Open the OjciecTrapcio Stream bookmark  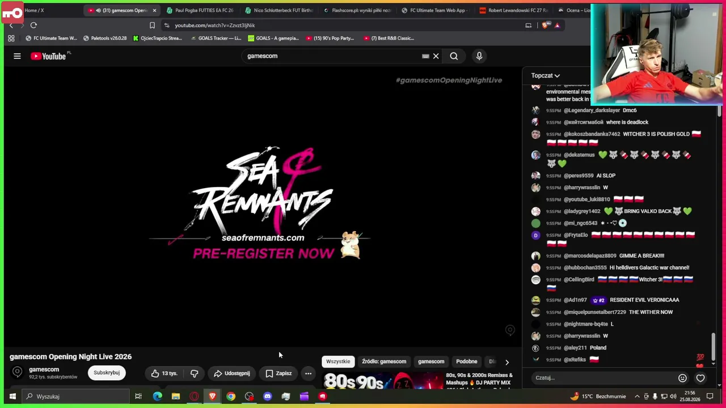tap(157, 39)
